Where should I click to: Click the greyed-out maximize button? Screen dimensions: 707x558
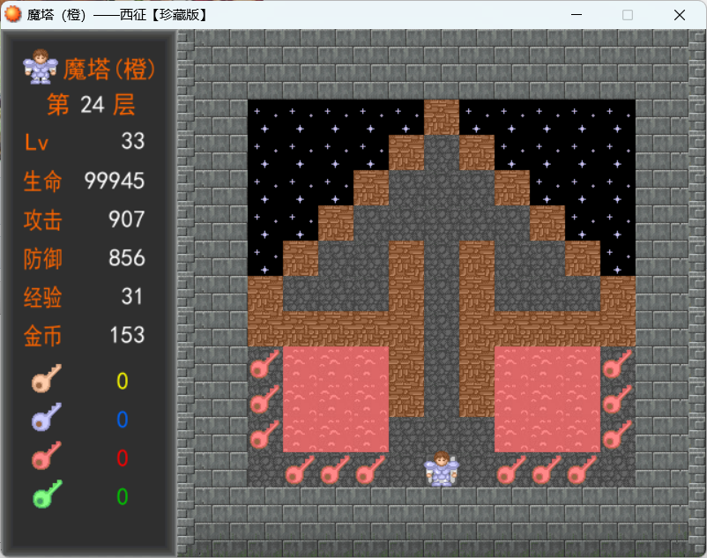pos(627,15)
